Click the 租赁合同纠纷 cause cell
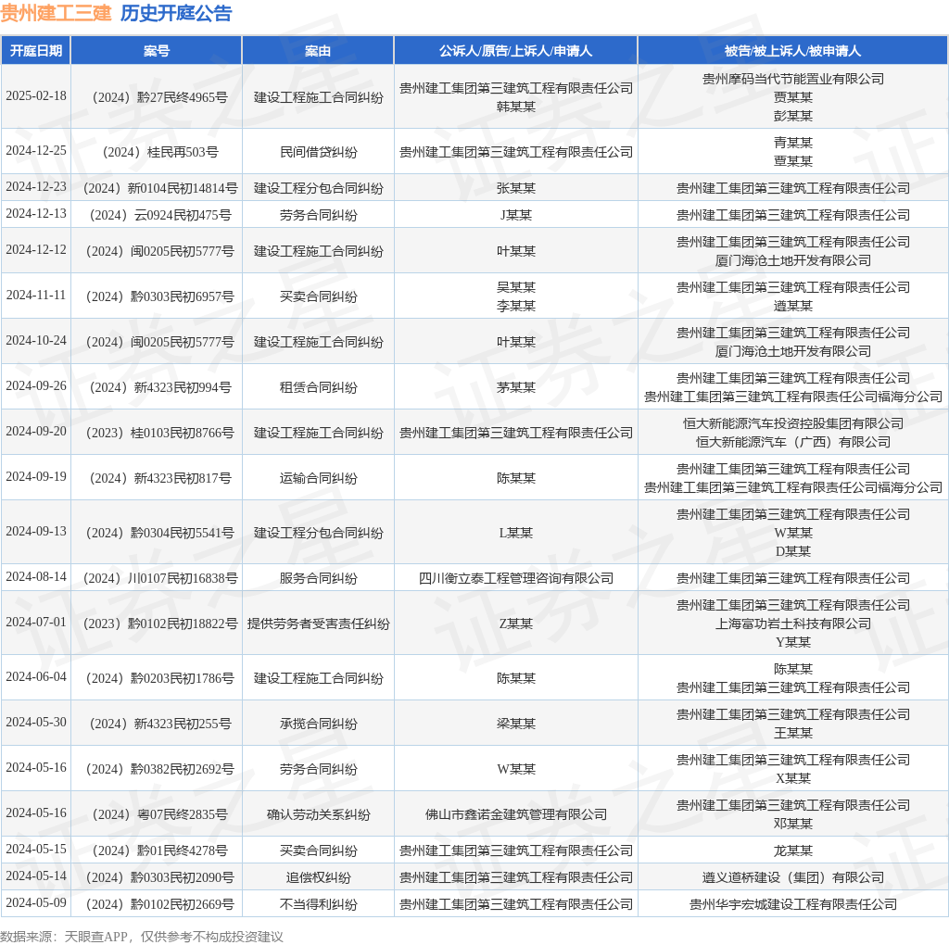949x945 pixels. (318, 387)
